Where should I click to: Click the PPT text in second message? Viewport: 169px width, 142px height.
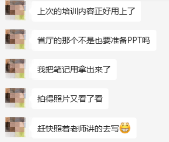(134, 40)
